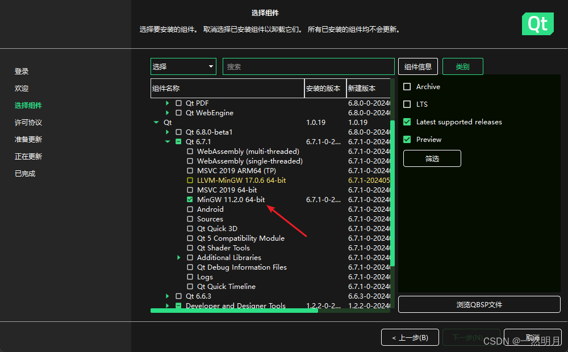Select the 准备更新 step in sidebar
Image resolution: width=568 pixels, height=352 pixels.
28,140
